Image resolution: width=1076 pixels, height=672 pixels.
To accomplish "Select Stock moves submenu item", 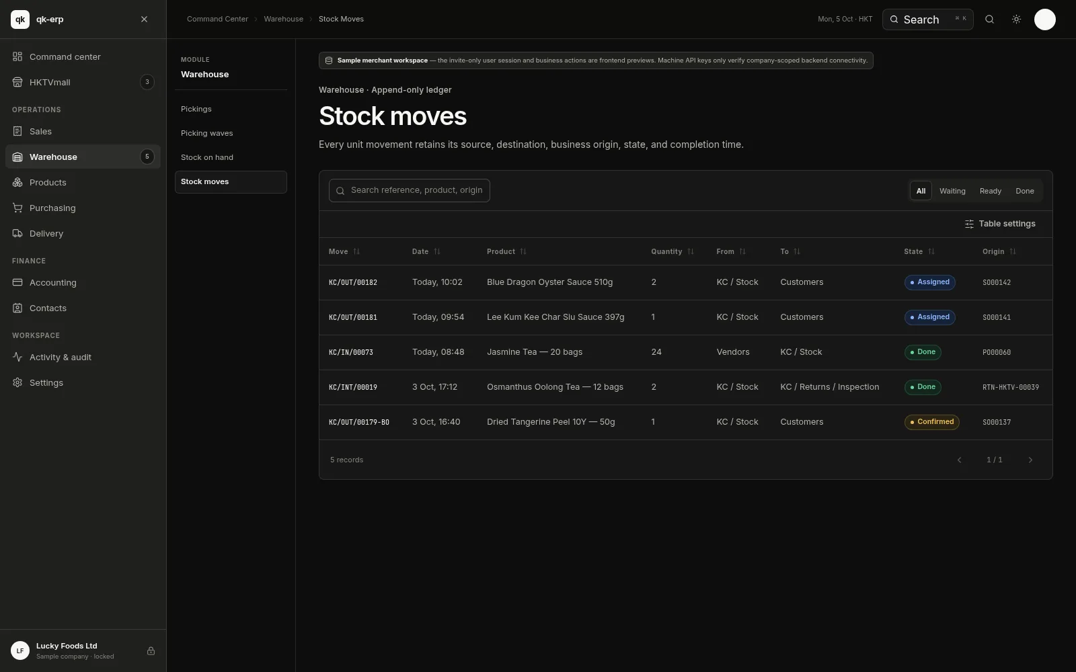I will pyautogui.click(x=231, y=181).
